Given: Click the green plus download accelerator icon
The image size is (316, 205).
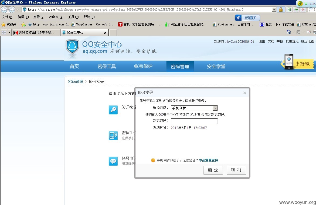Looking at the screenshot, I should [x=300, y=4].
